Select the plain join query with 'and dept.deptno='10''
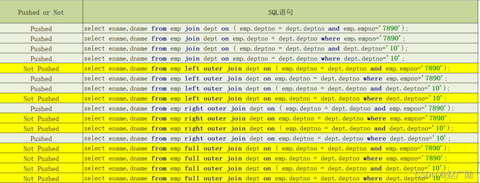 [x=246, y=49]
